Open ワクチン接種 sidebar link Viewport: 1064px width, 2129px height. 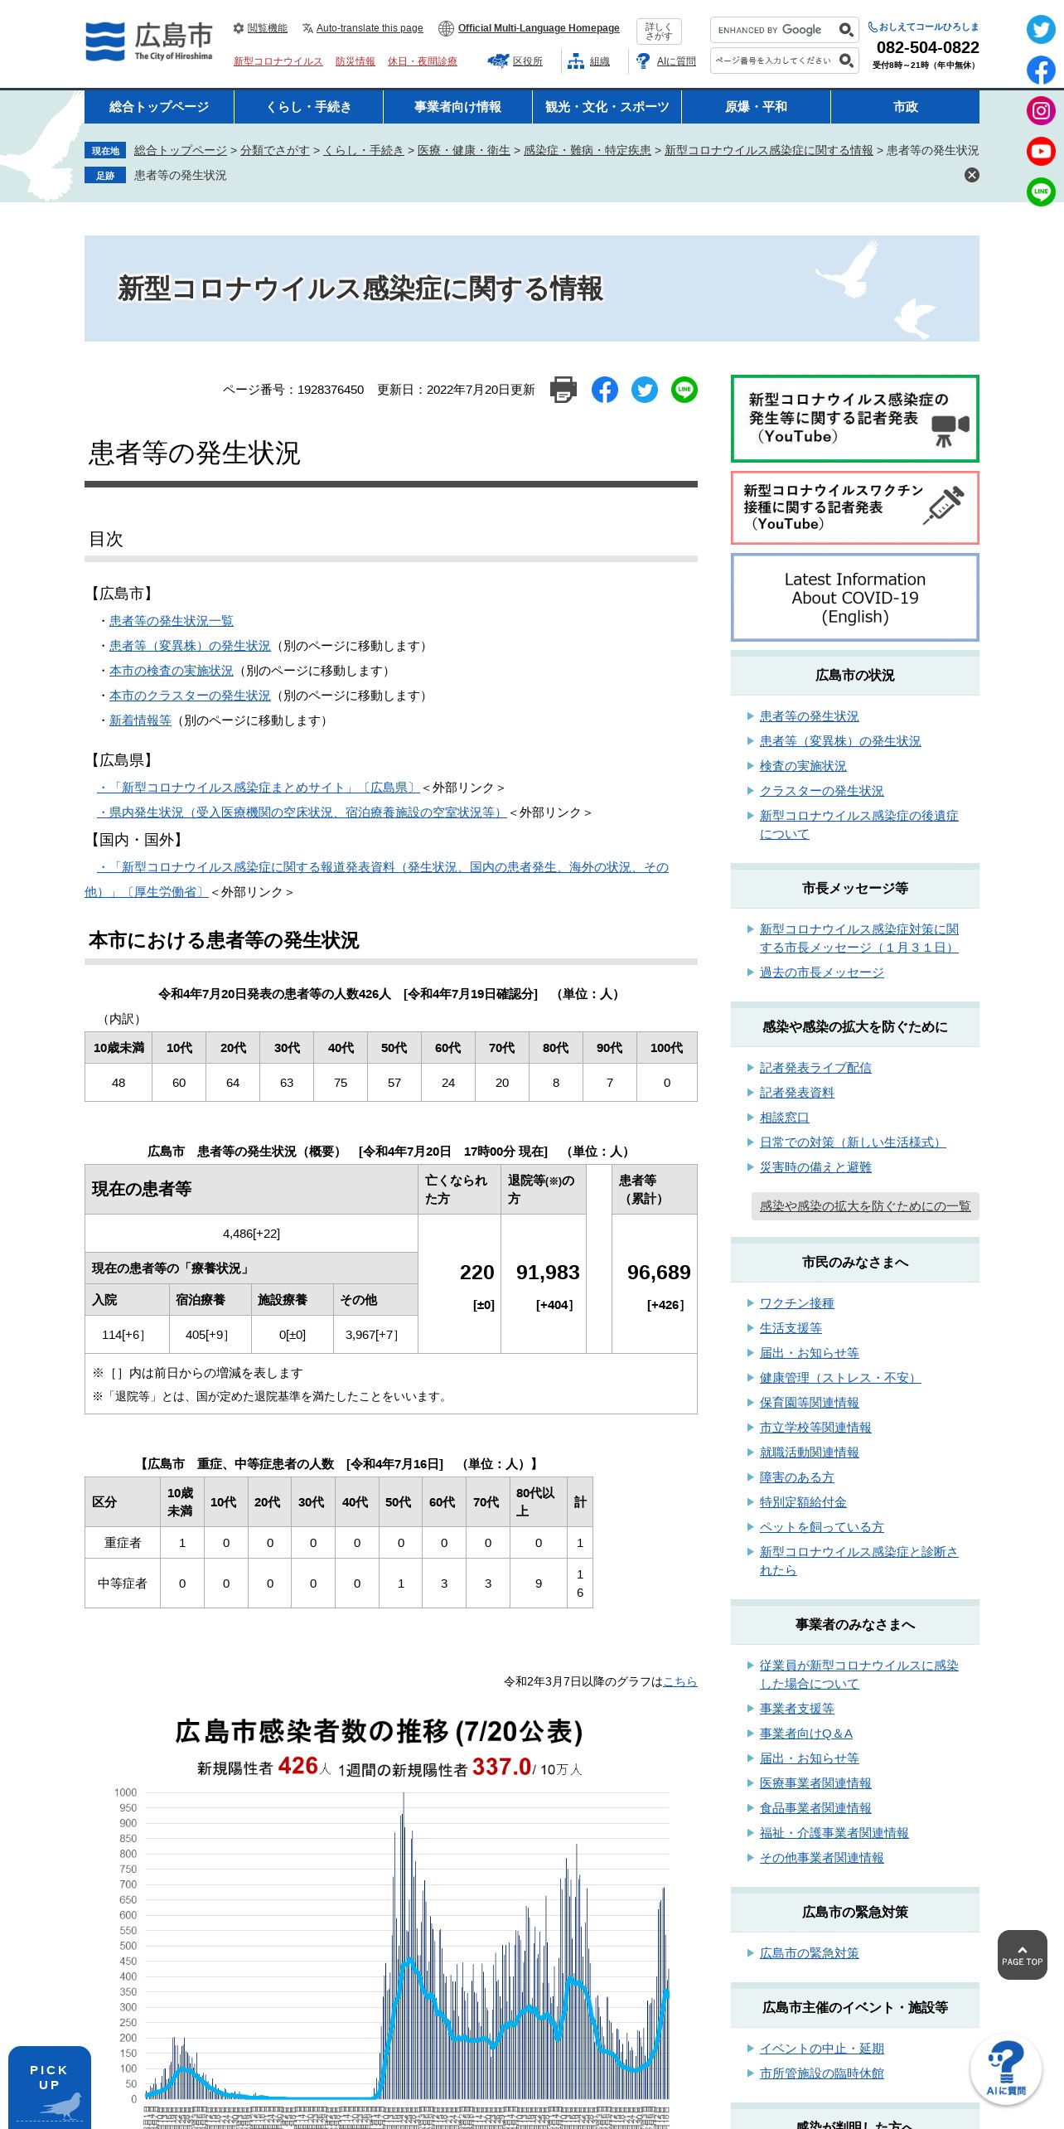[797, 1303]
